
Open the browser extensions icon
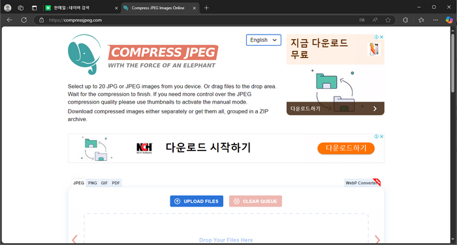(405, 20)
